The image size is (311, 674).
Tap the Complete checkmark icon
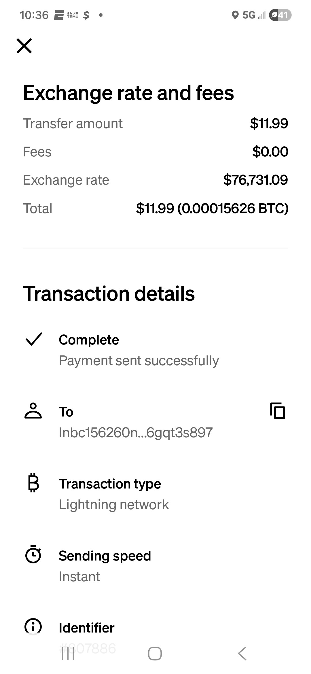click(34, 339)
